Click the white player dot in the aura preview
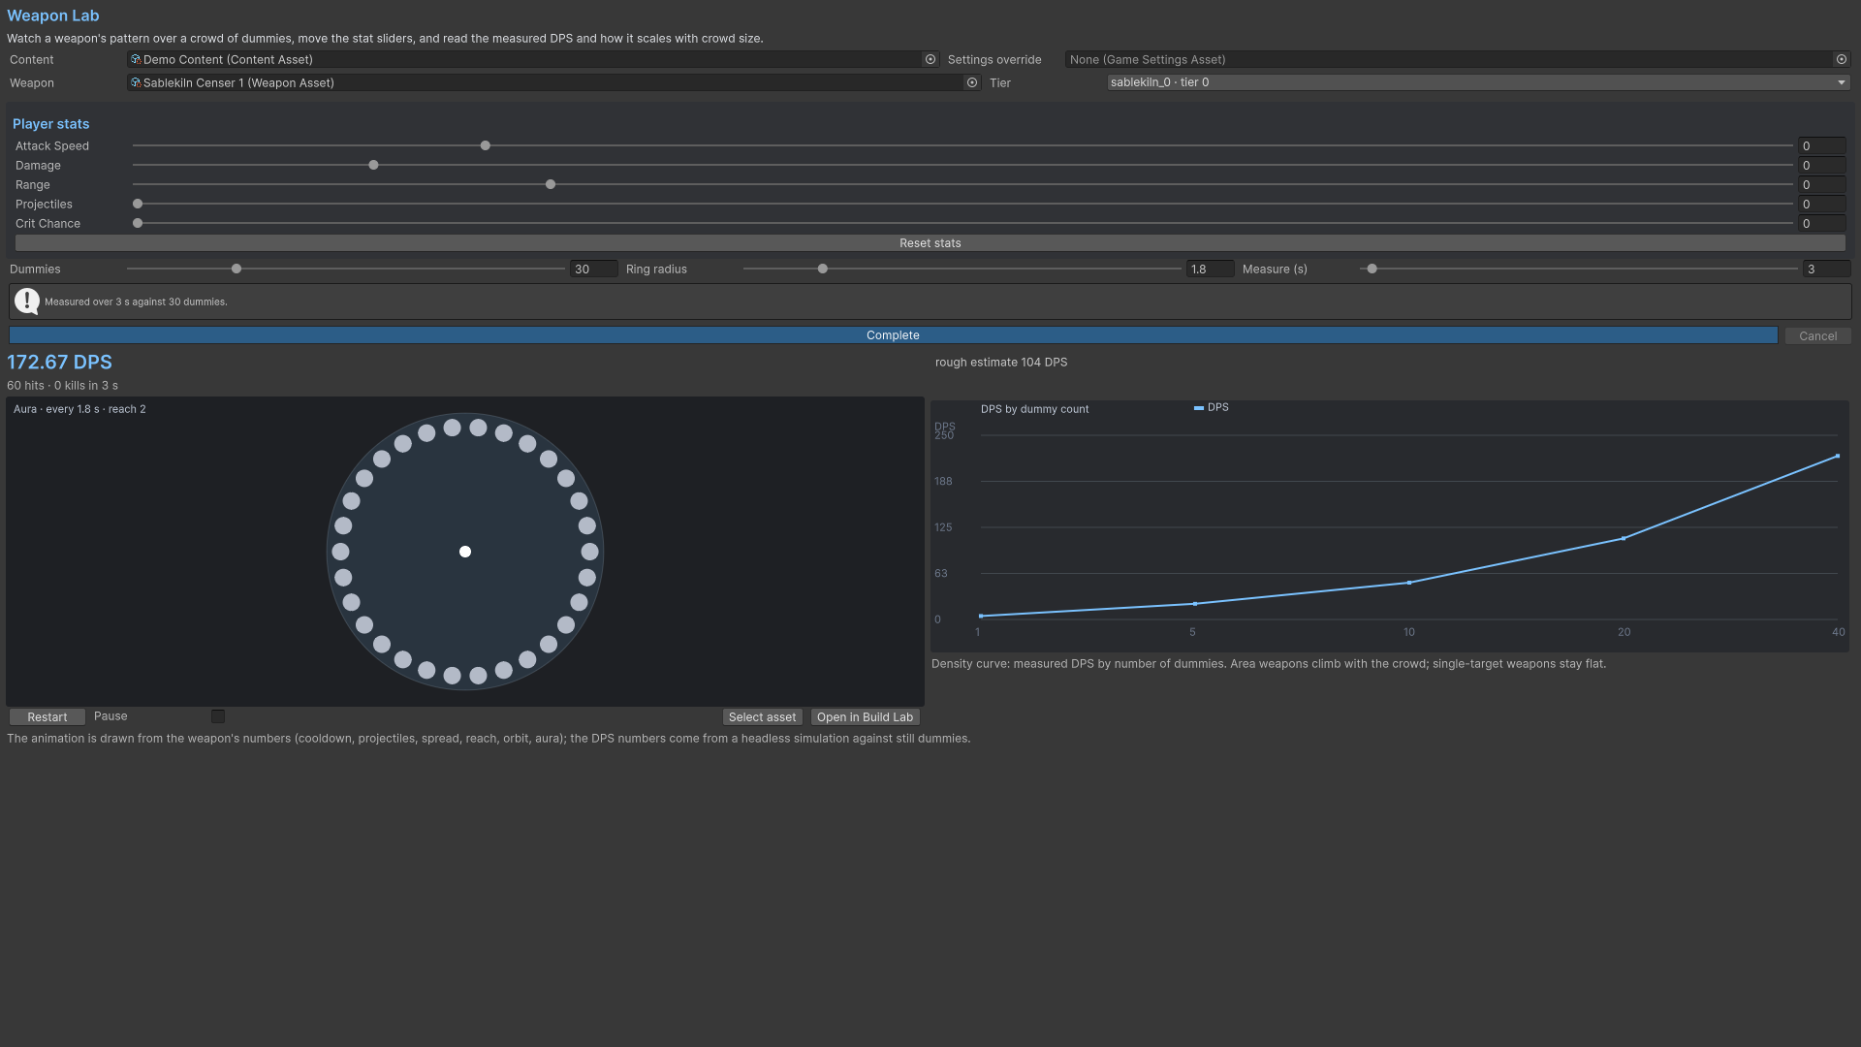Image resolution: width=1861 pixels, height=1047 pixels. (465, 552)
